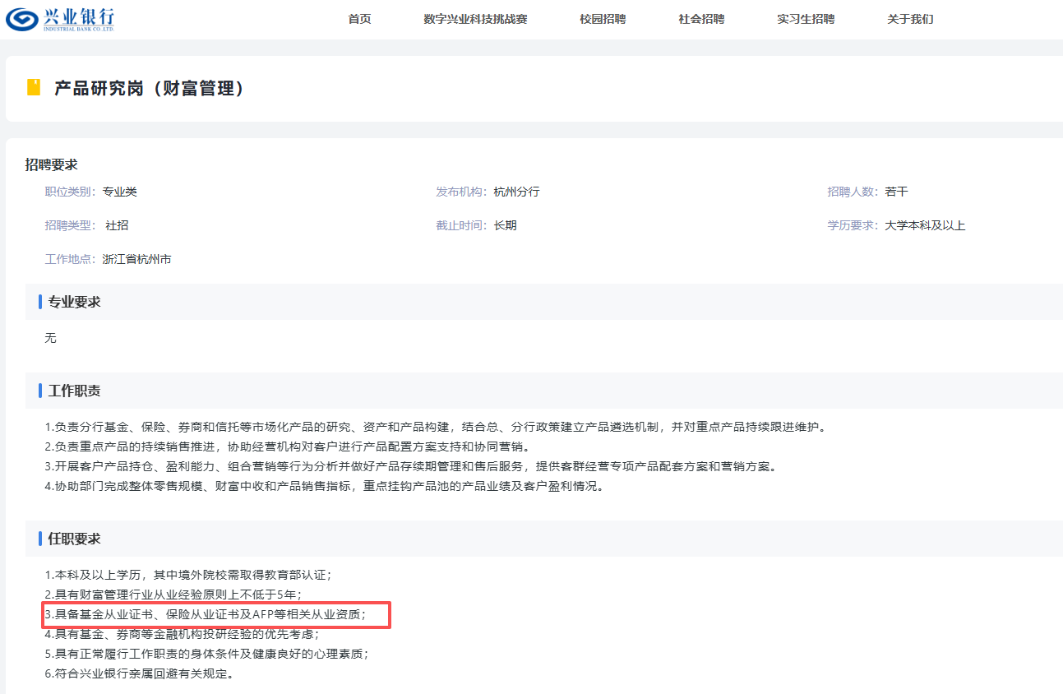This screenshot has height=694, width=1063.
Task: Click the job title 产品研究岗（财富管理）
Action: click(150, 89)
